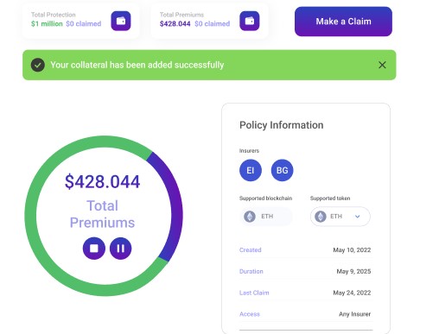Click the Make a Claim button
Screen dimensions: 439x334
click(x=343, y=22)
